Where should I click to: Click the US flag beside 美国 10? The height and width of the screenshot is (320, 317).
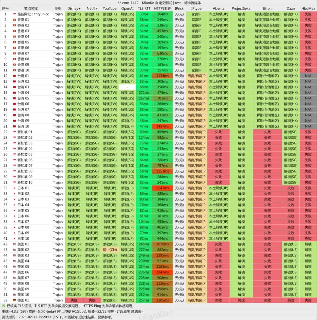click(14, 295)
